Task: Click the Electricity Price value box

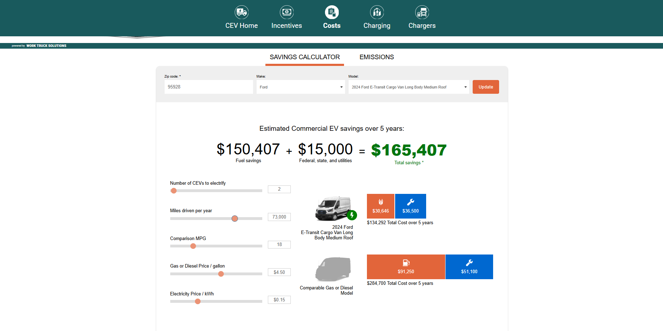Action: [x=279, y=300]
